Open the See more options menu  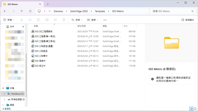click(x=105, y=20)
